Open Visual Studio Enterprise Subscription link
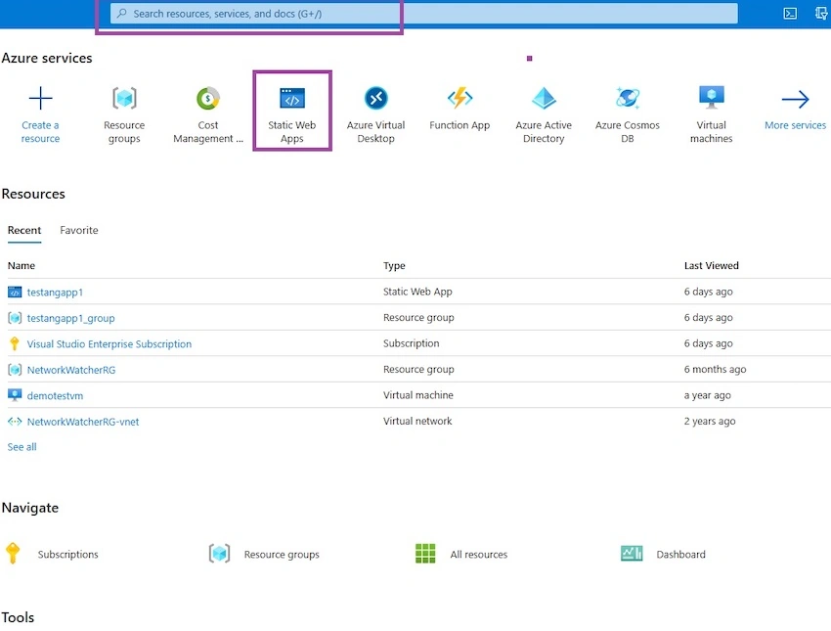 [x=109, y=344]
